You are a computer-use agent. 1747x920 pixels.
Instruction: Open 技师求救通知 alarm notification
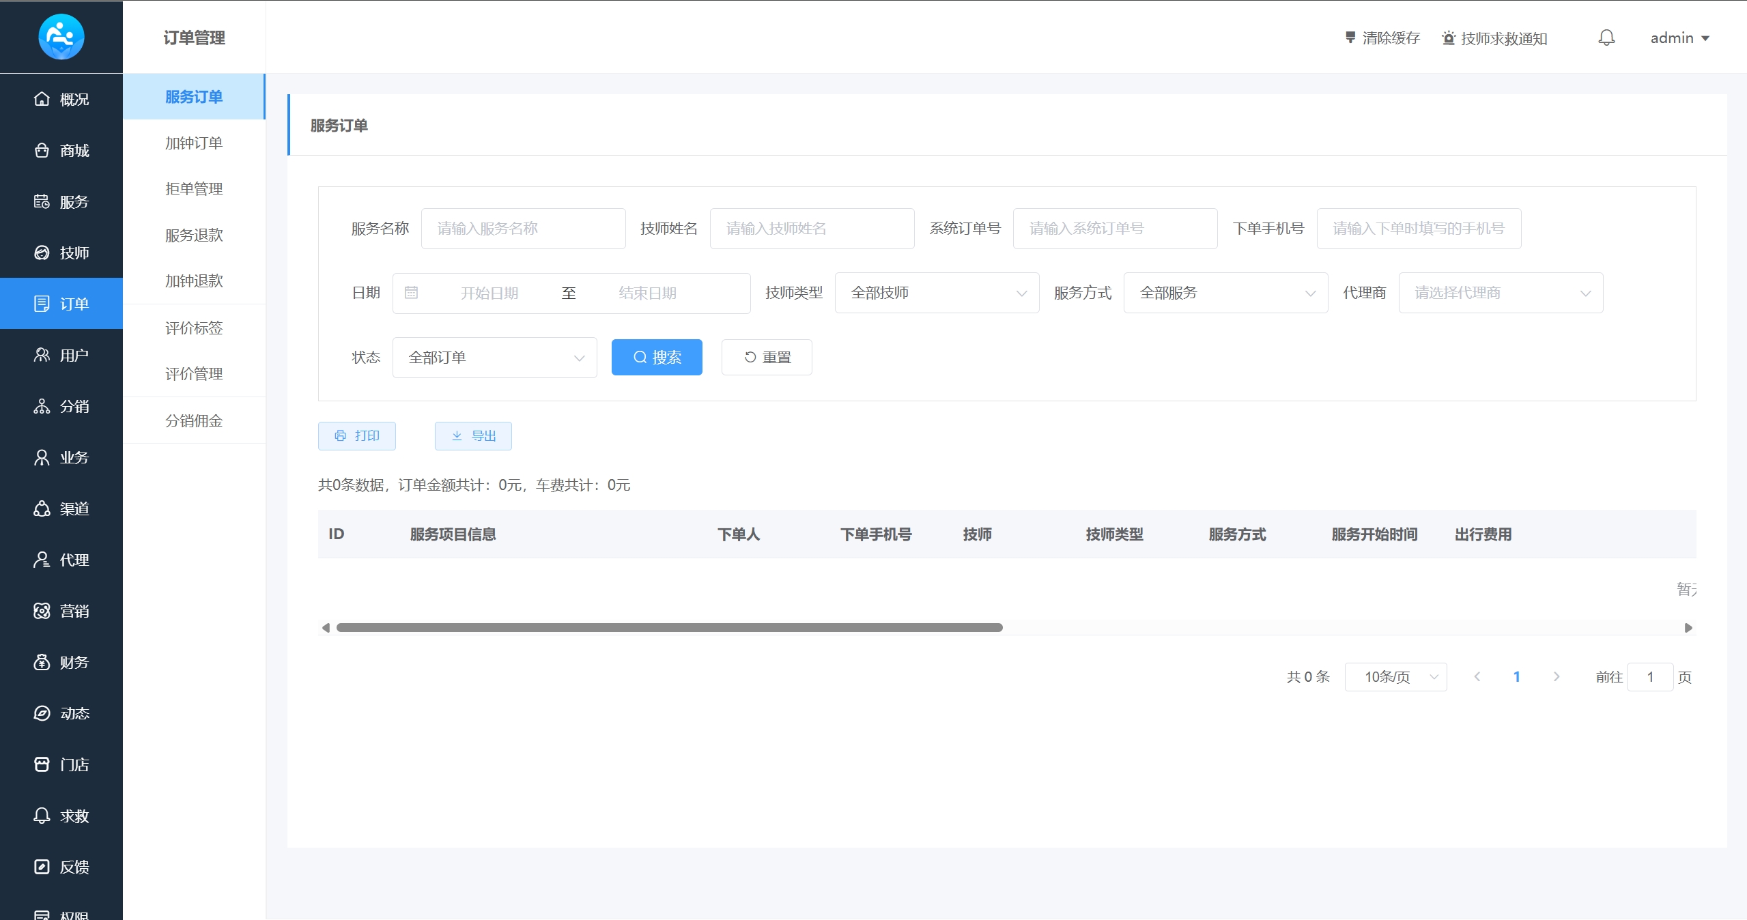pos(1494,38)
